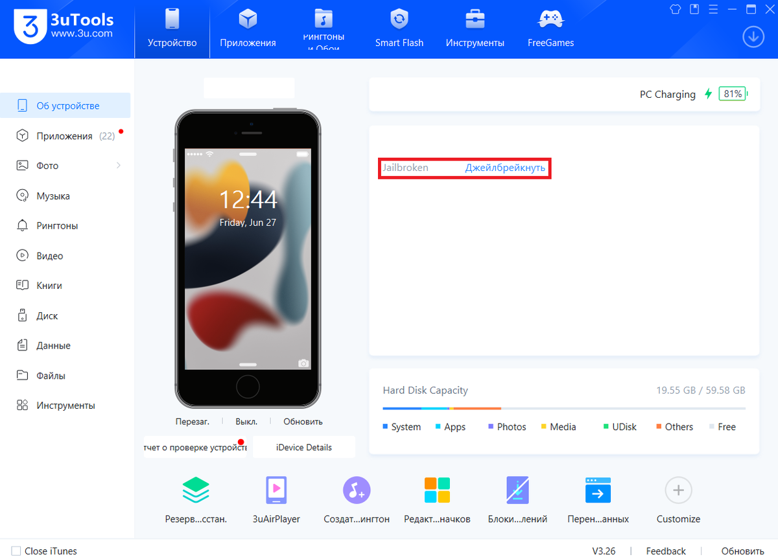Open iDevice Details
The image size is (778, 557).
(x=304, y=448)
